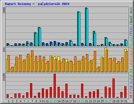Click day label 31 on the x-axis
The image size is (134, 104).
[x=126, y=101]
